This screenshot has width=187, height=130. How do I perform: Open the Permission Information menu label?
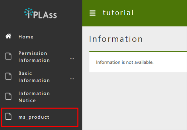[x=34, y=57]
